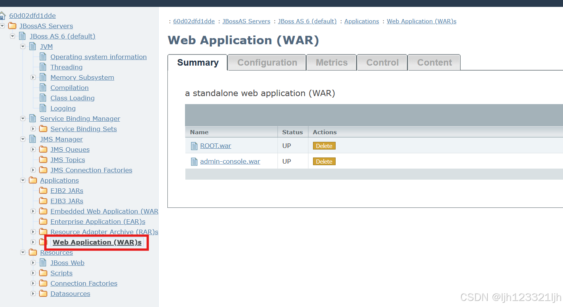563x307 pixels.
Task: Click the ROOT.war file icon in table
Action: click(x=194, y=146)
